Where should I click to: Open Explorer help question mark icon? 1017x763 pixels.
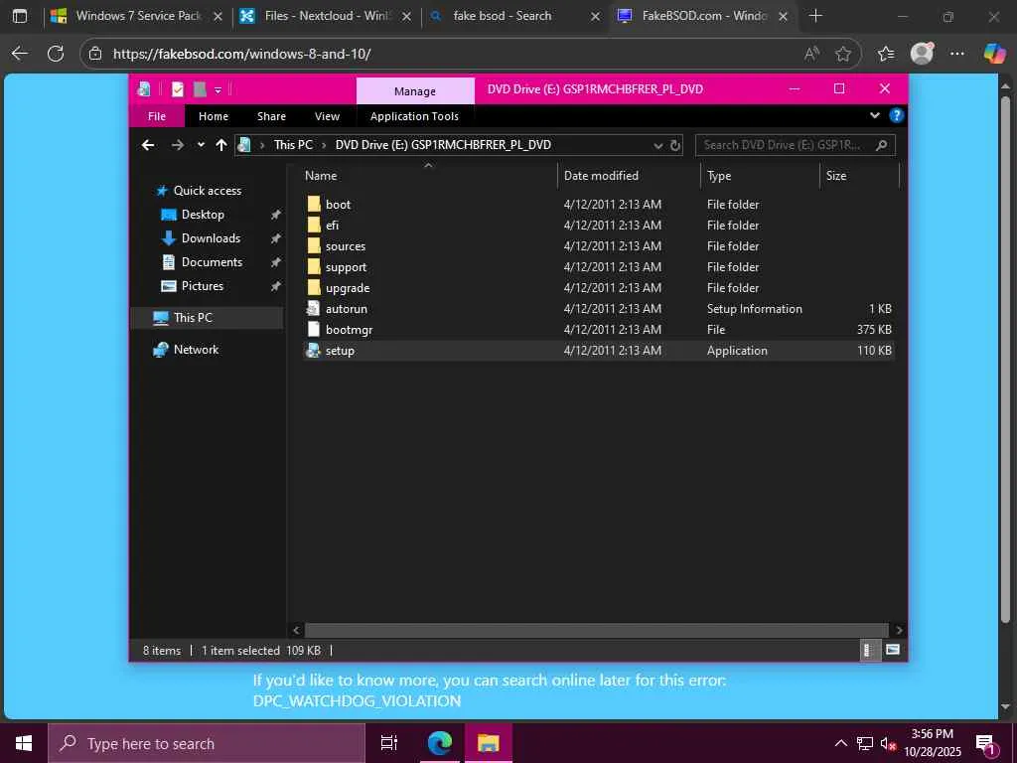click(x=897, y=115)
